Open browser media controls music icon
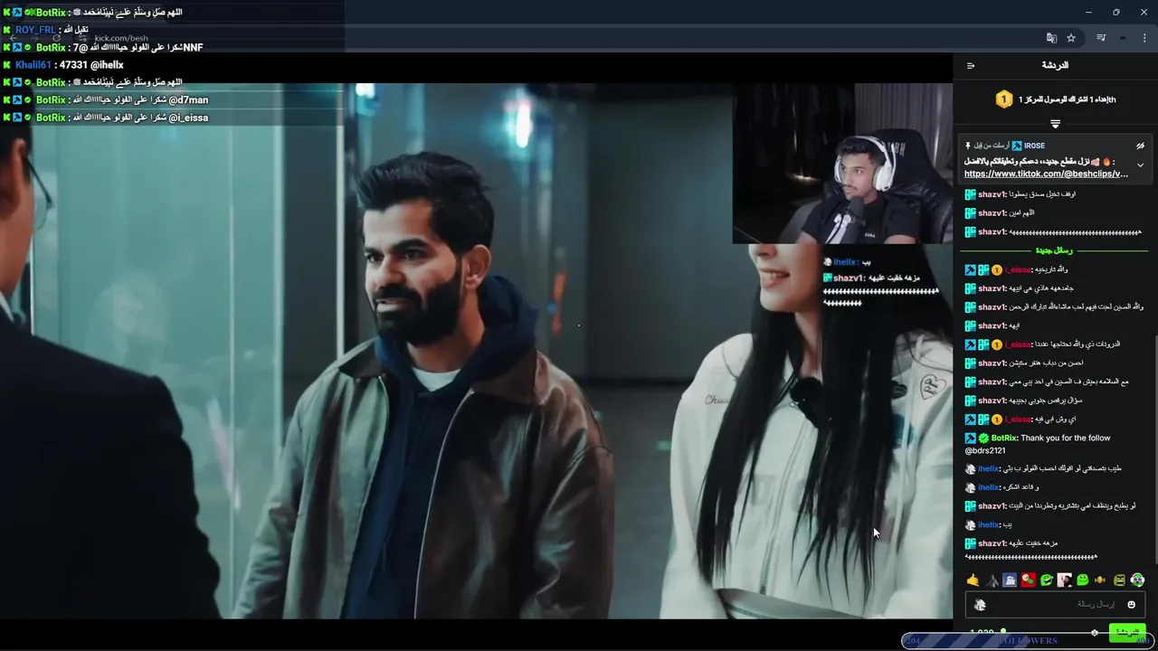Image resolution: width=1158 pixels, height=651 pixels. pyautogui.click(x=1101, y=38)
